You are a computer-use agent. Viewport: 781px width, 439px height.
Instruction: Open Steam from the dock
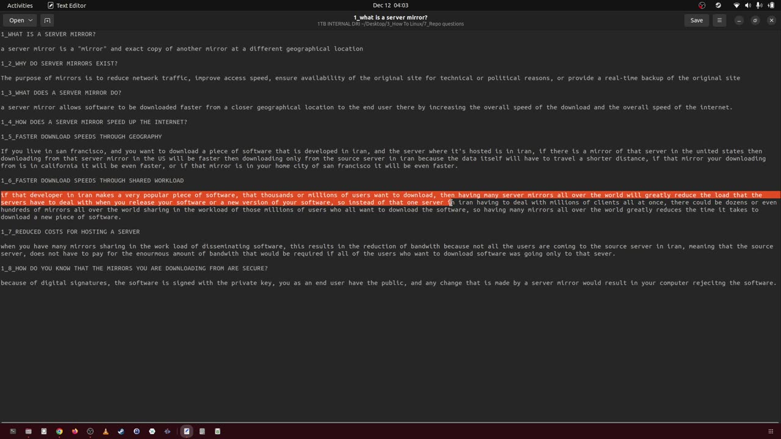click(x=121, y=431)
